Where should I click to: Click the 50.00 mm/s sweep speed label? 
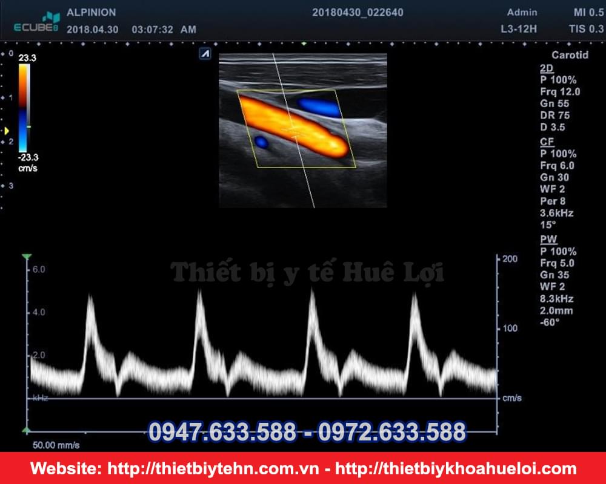pyautogui.click(x=56, y=445)
